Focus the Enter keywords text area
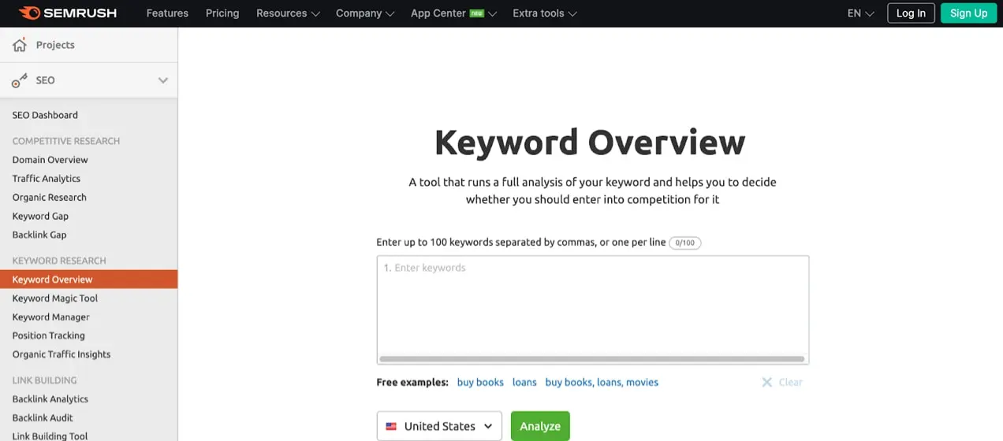Screen dimensions: 1003x441 click(593, 305)
